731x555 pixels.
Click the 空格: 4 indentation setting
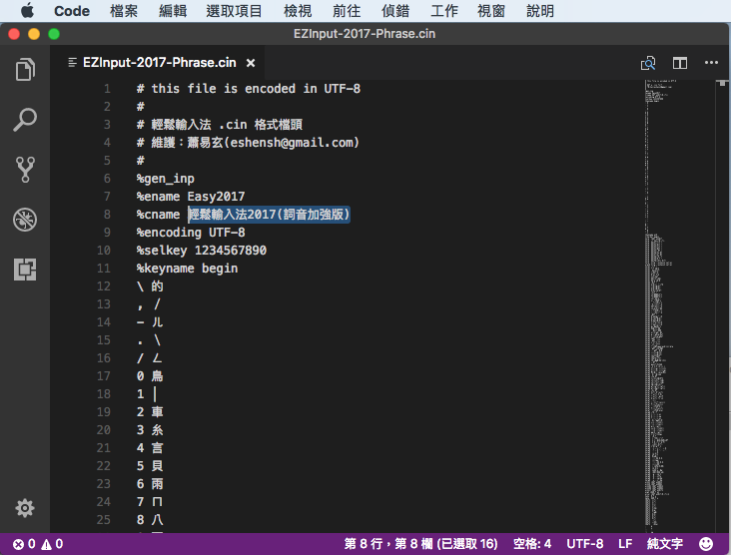531,544
